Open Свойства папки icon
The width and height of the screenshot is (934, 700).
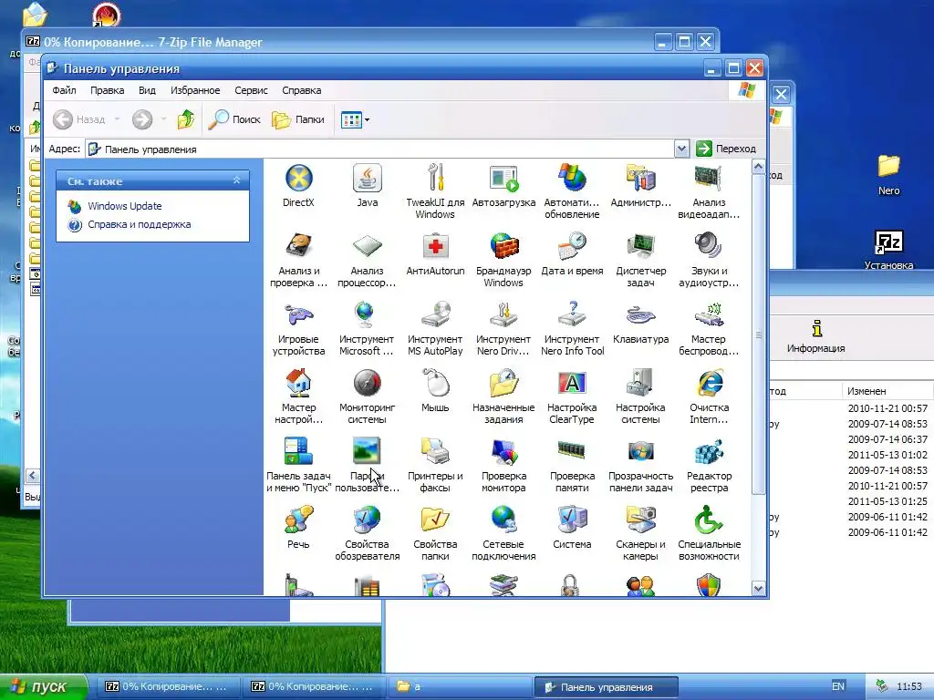coord(435,520)
